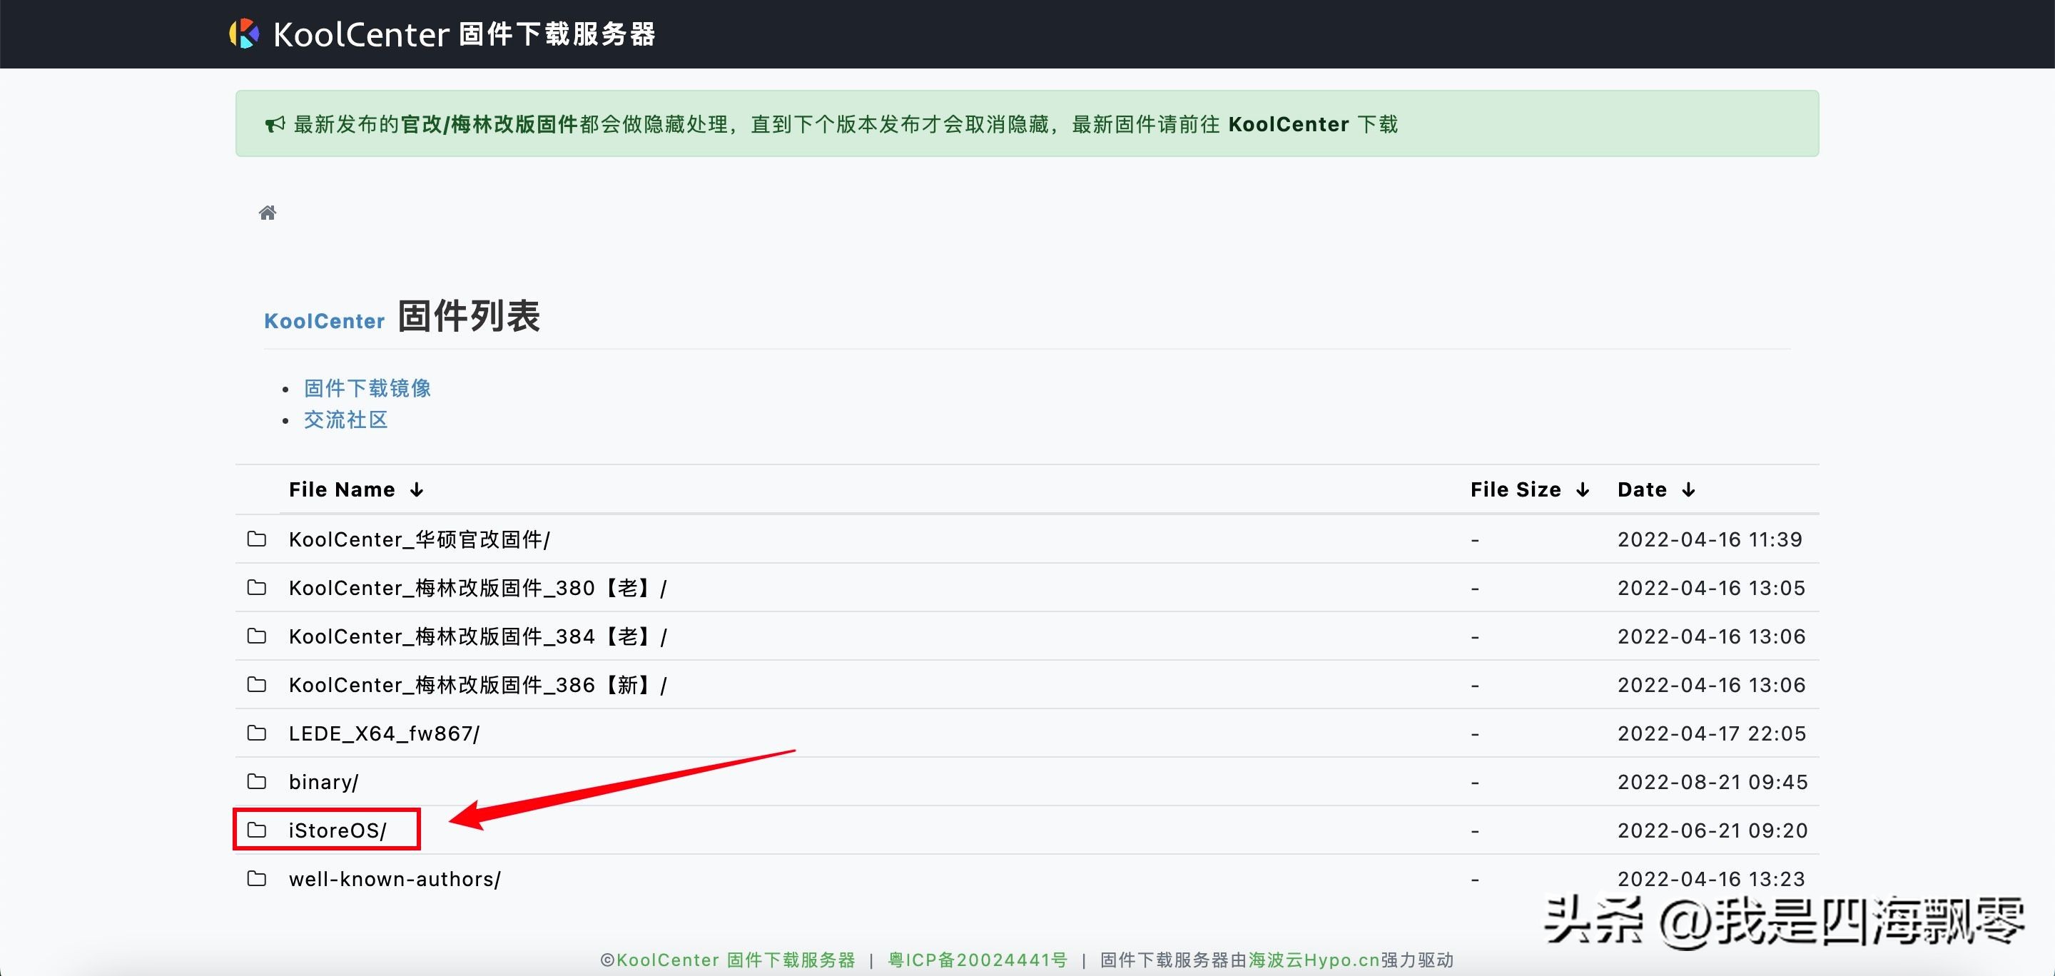Open the 交流社区 link
The height and width of the screenshot is (976, 2055).
coord(345,420)
